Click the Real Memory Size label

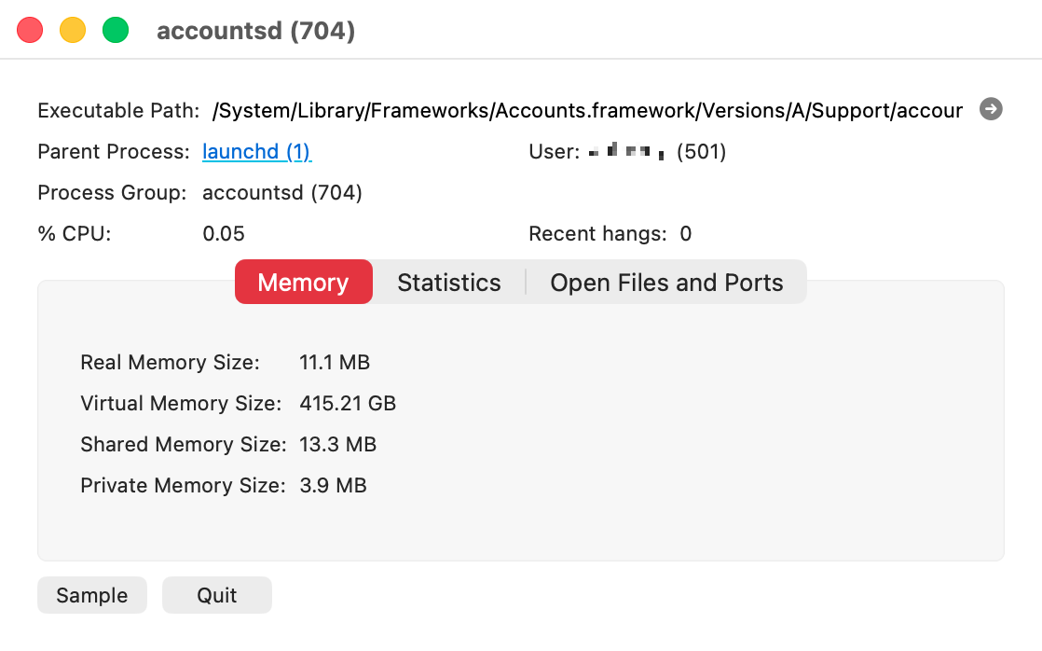171,363
